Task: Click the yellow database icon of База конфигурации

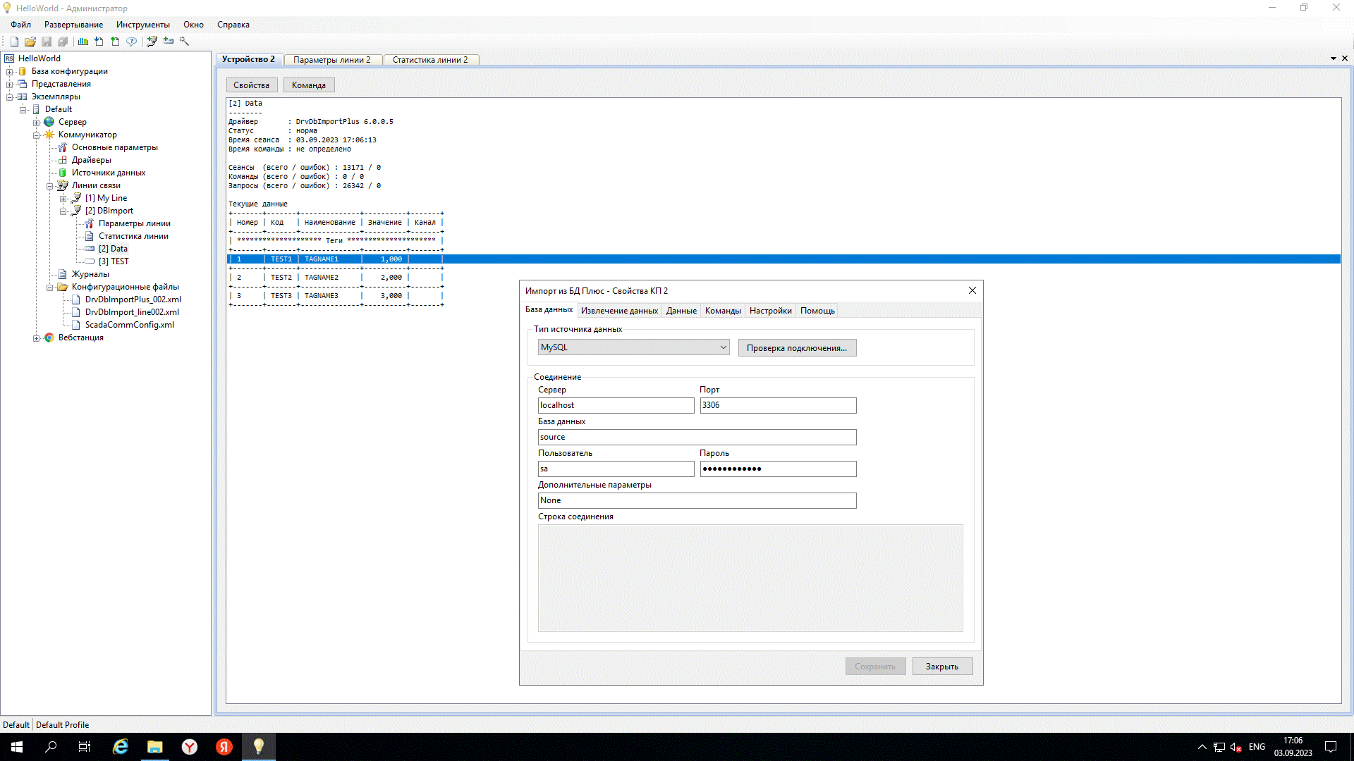Action: [x=23, y=71]
